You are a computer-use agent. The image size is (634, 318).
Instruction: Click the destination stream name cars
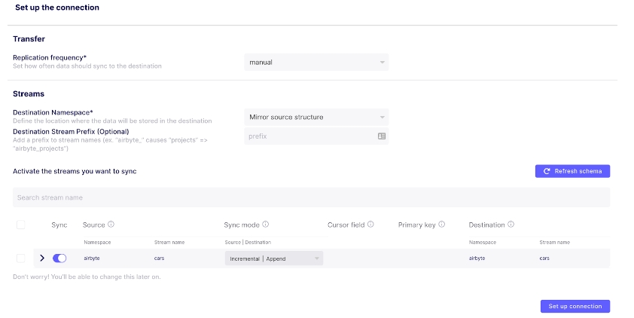coord(544,258)
